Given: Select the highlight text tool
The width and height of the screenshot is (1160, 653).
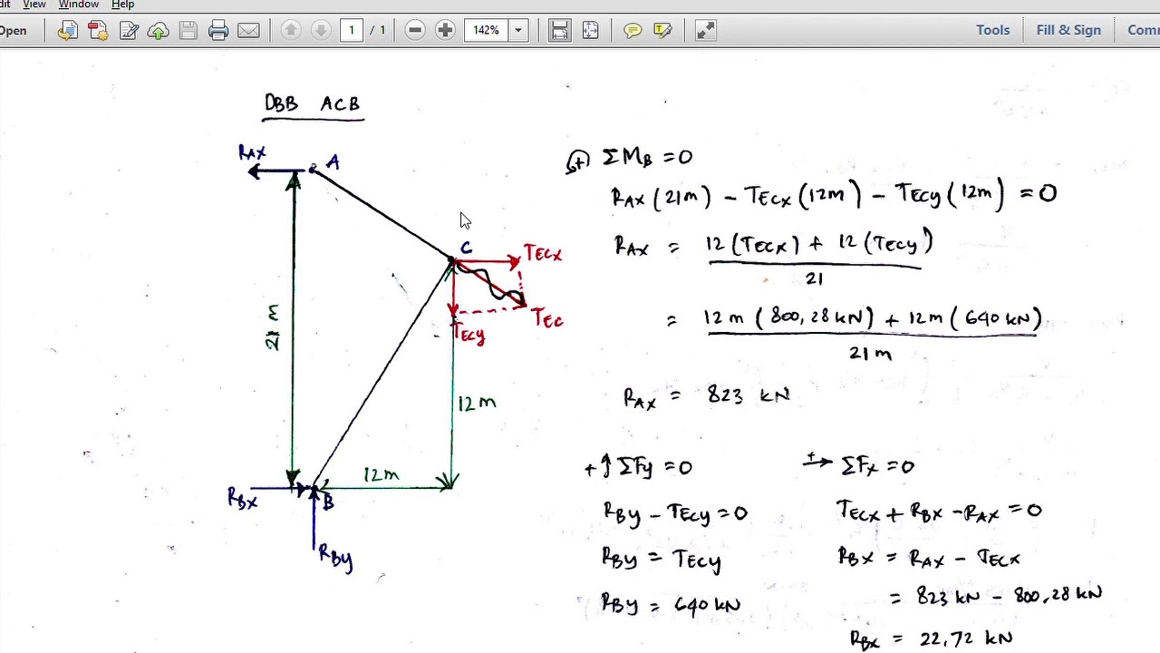Looking at the screenshot, I should 662,31.
